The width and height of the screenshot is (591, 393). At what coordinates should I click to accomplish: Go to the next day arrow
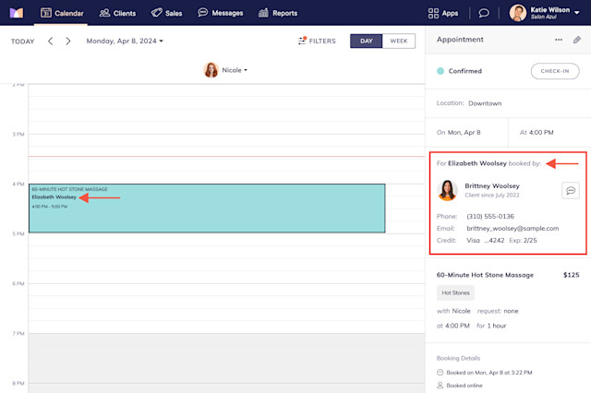pos(67,41)
